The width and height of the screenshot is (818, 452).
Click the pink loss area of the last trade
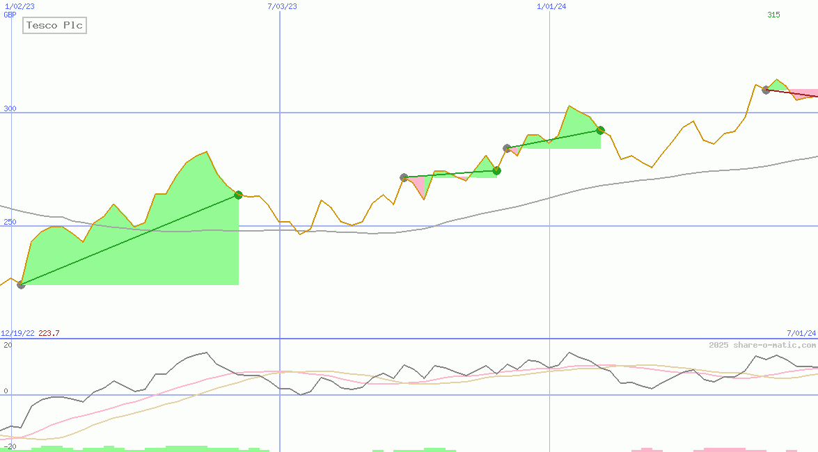click(804, 92)
